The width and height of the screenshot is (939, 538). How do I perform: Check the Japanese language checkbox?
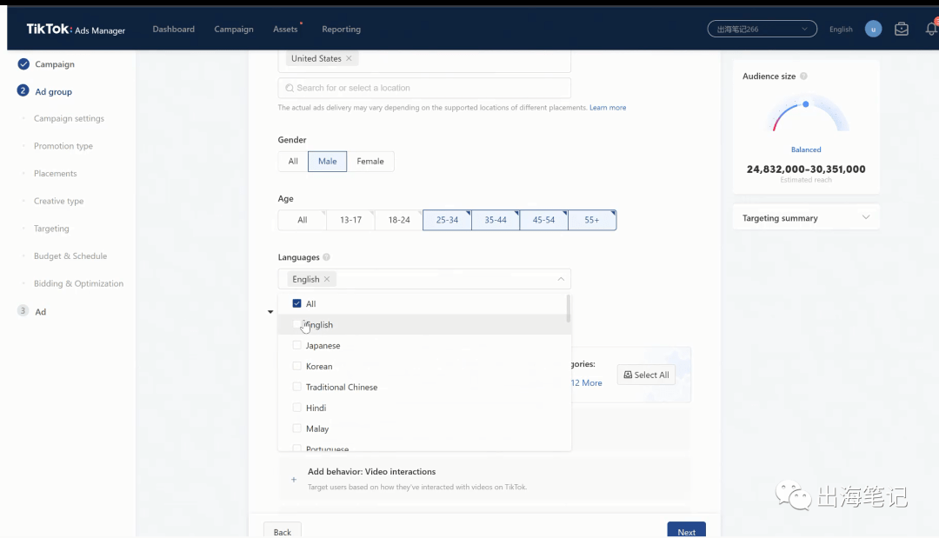296,345
